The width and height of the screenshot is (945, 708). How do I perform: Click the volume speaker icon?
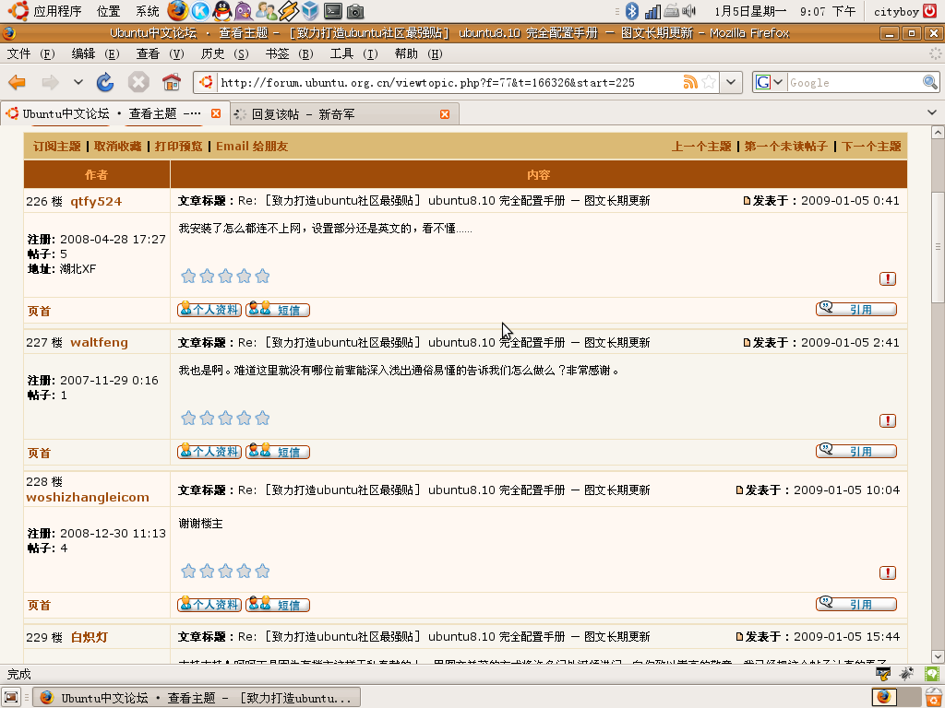pyautogui.click(x=688, y=11)
